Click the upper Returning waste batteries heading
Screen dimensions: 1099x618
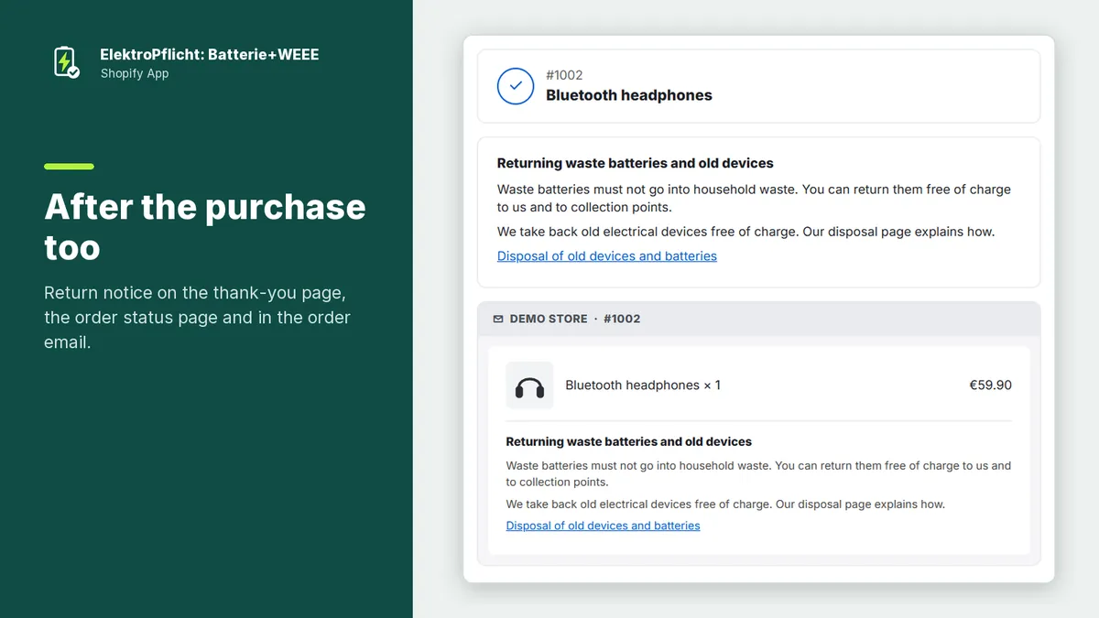point(636,163)
